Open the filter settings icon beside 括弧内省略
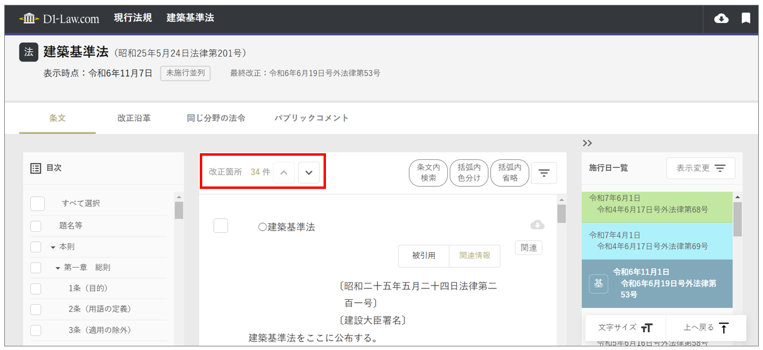The image size is (763, 350). point(544,173)
